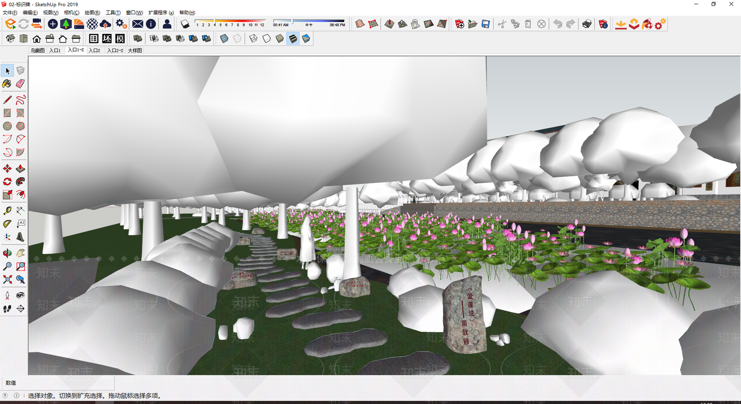The height and width of the screenshot is (404, 741).
Task: Select the Pan hand tool
Action: [x=20, y=253]
